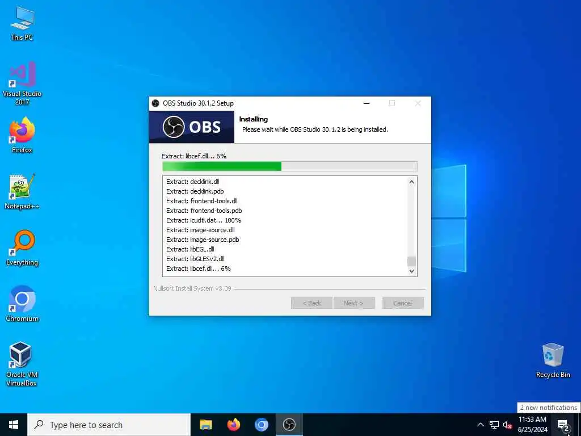Select the 'Extract: icudtl.dat... 100%' log line
Viewport: 581px width, 436px height.
point(204,220)
